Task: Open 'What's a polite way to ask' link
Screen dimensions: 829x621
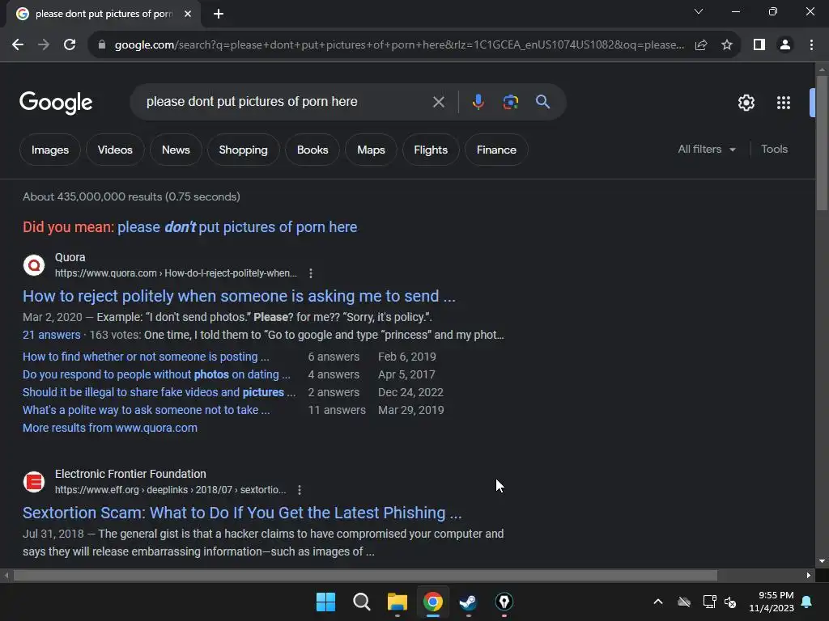Action: [x=147, y=410]
